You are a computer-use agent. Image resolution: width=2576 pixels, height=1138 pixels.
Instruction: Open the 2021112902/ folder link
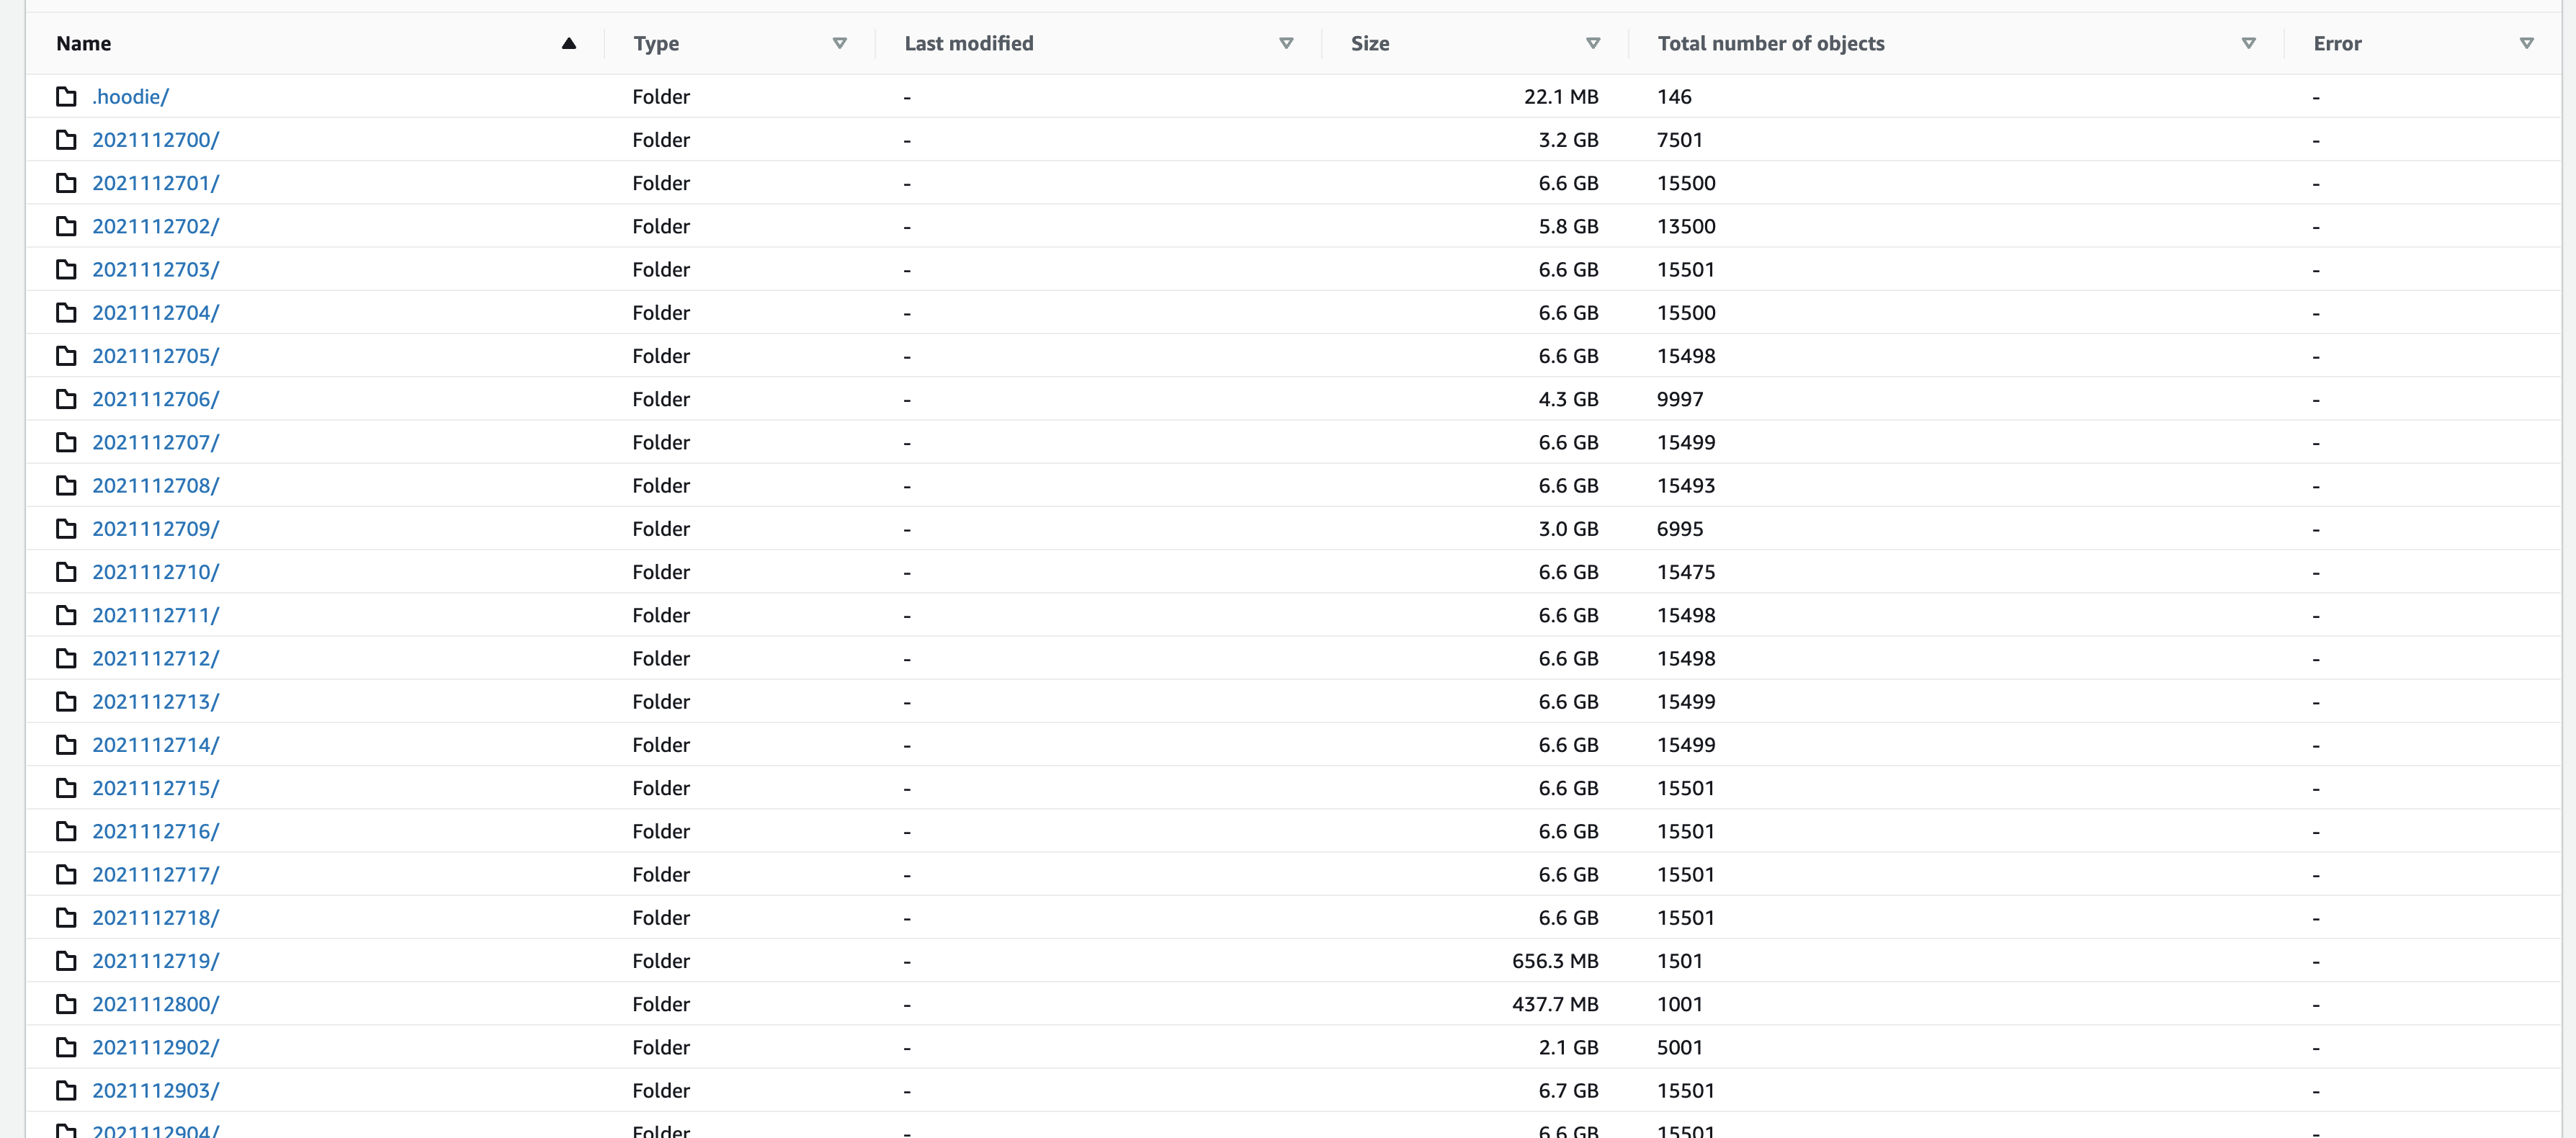[155, 1047]
